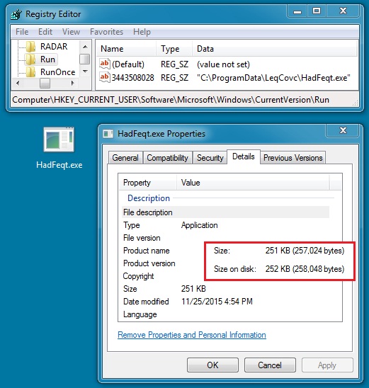The image size is (369, 388).
Task: Minimize the Registry Editor window
Action: [297, 11]
